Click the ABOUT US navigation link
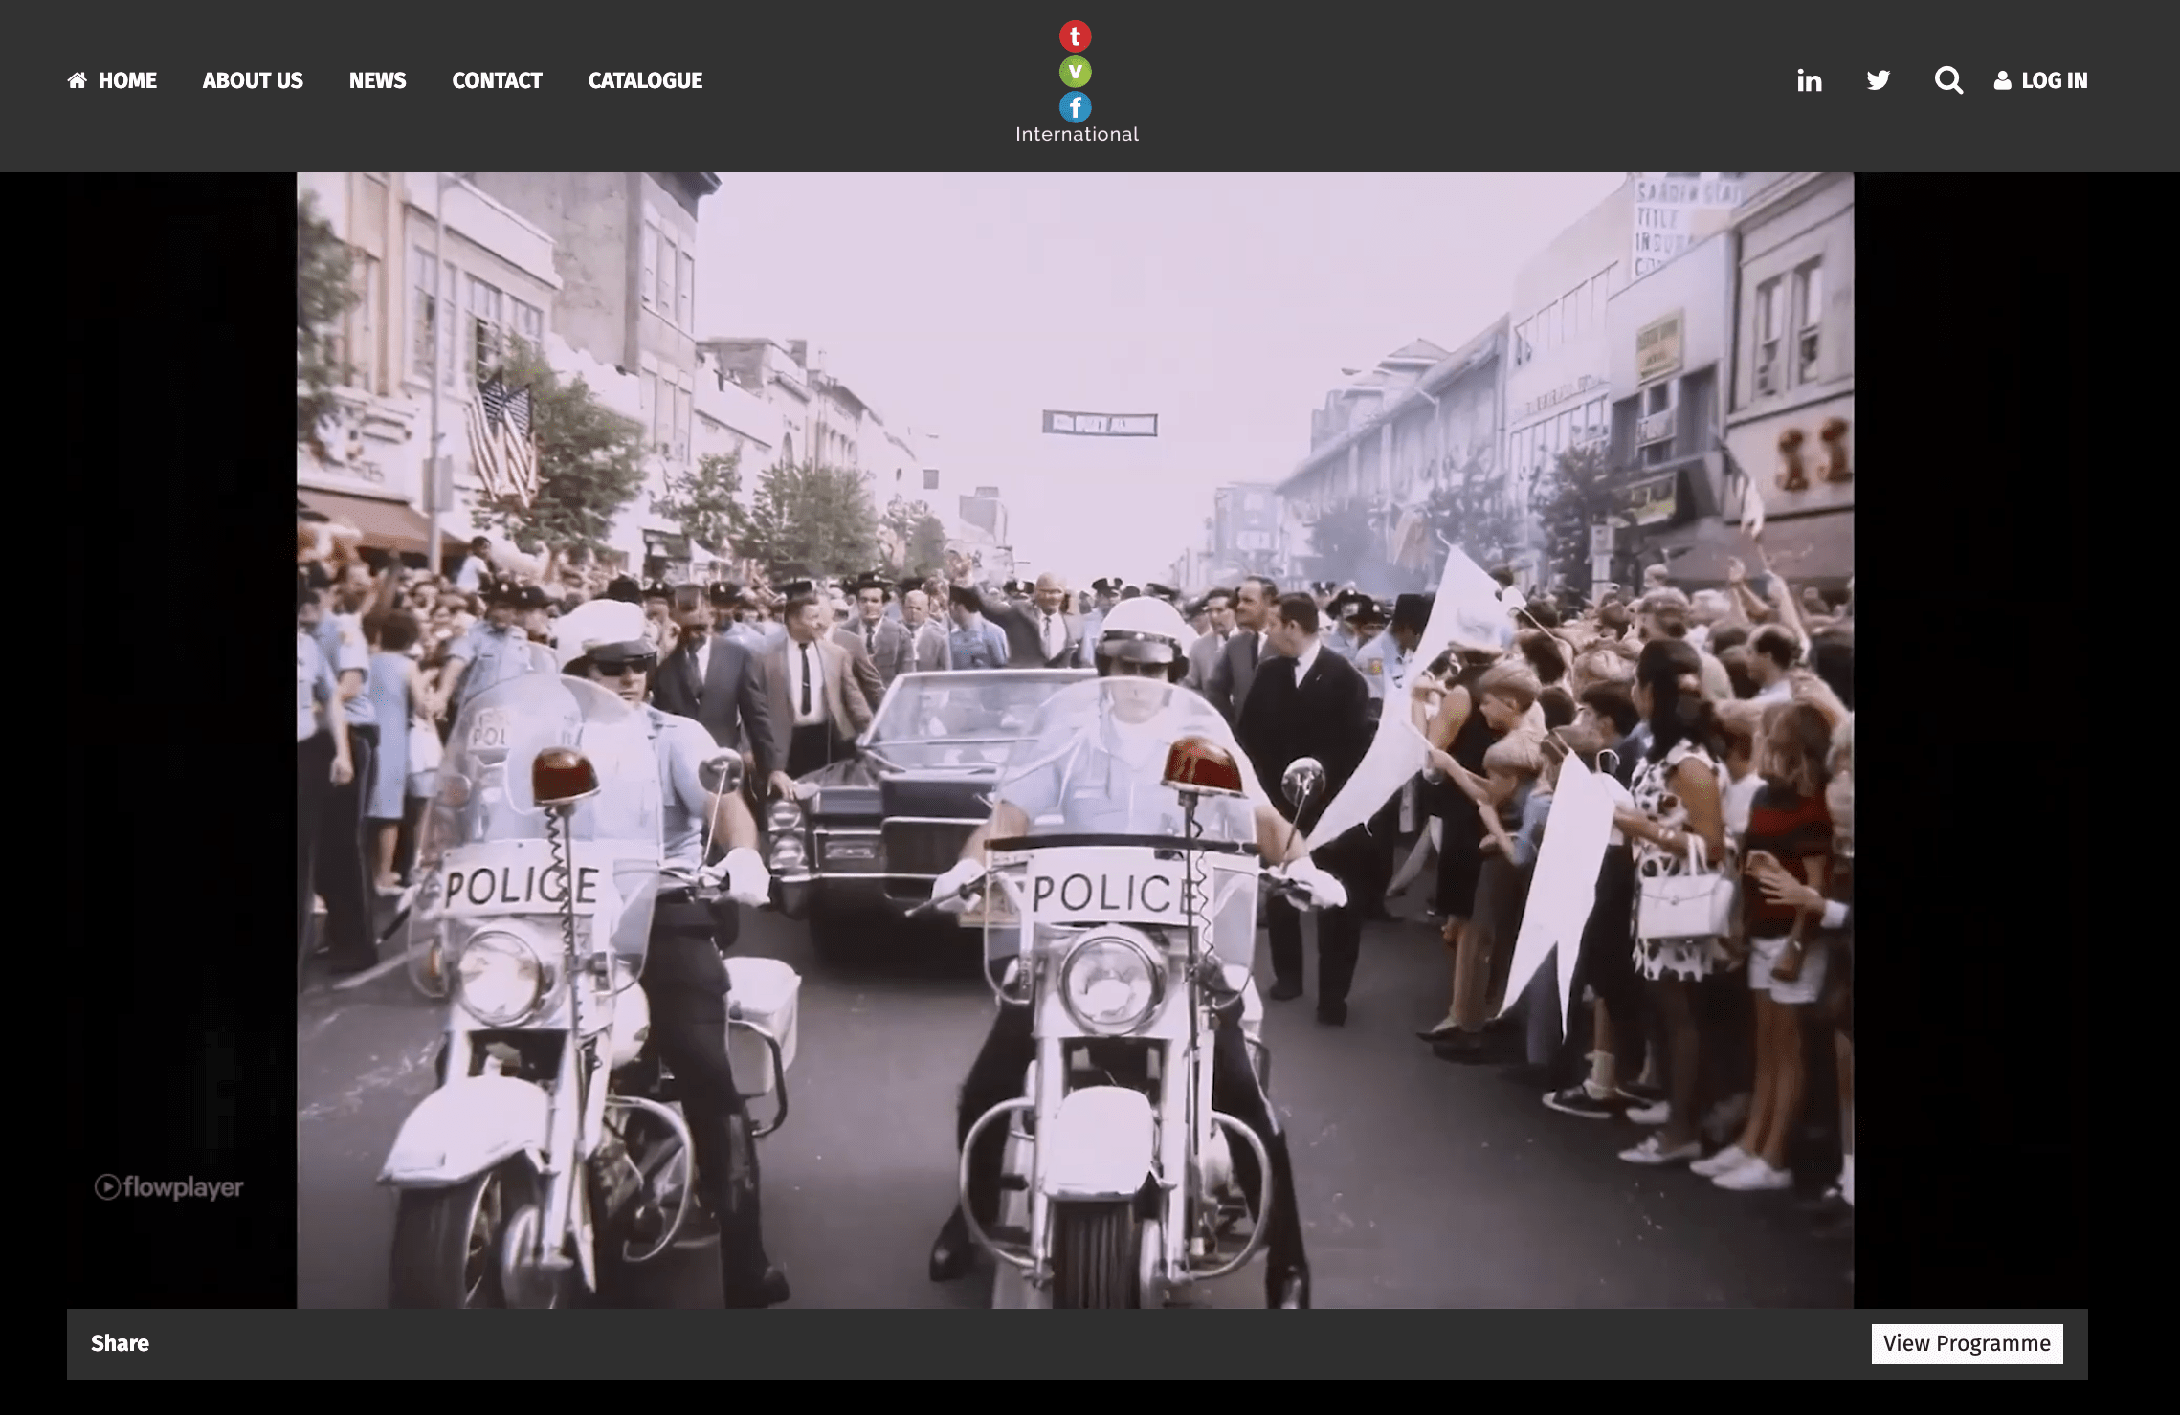Image resolution: width=2180 pixels, height=1415 pixels. click(253, 79)
